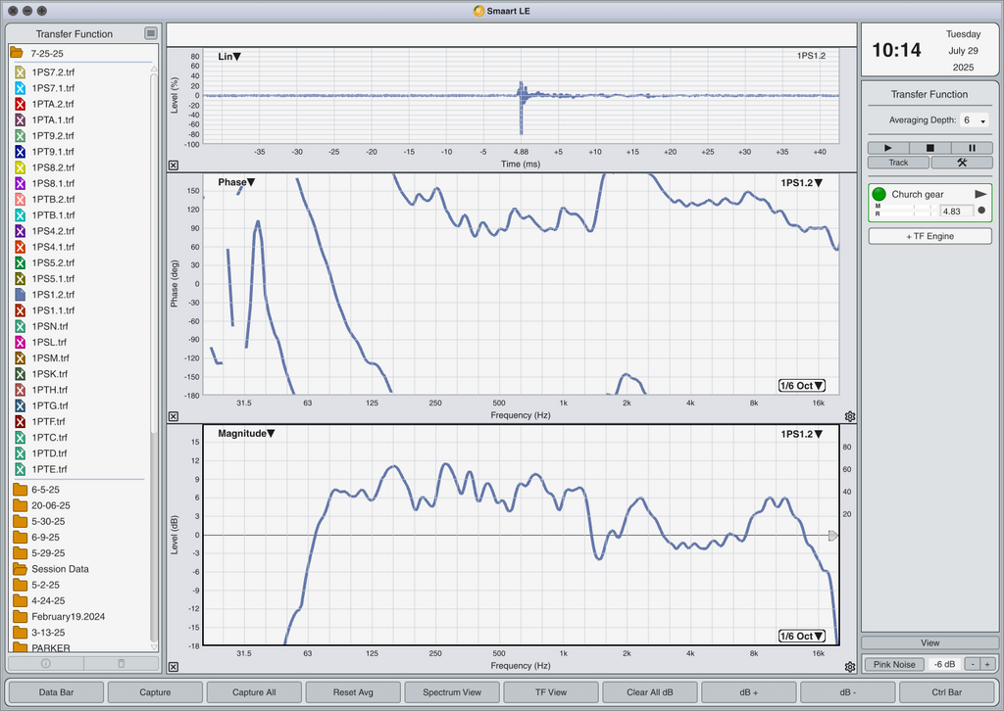The height and width of the screenshot is (711, 1004).
Task: Open the data library menu icon
Action: [x=150, y=33]
